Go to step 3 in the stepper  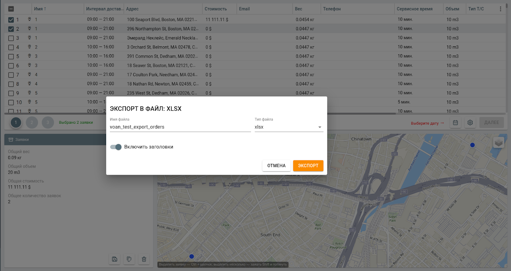pos(48,122)
